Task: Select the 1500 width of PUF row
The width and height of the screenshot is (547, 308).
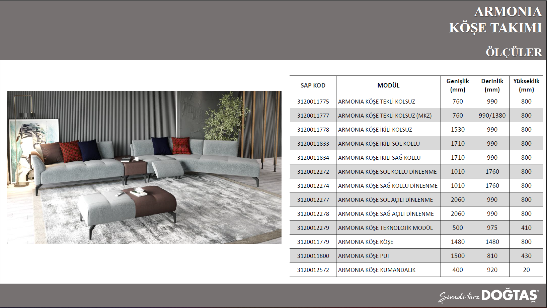Action: pos(458,256)
